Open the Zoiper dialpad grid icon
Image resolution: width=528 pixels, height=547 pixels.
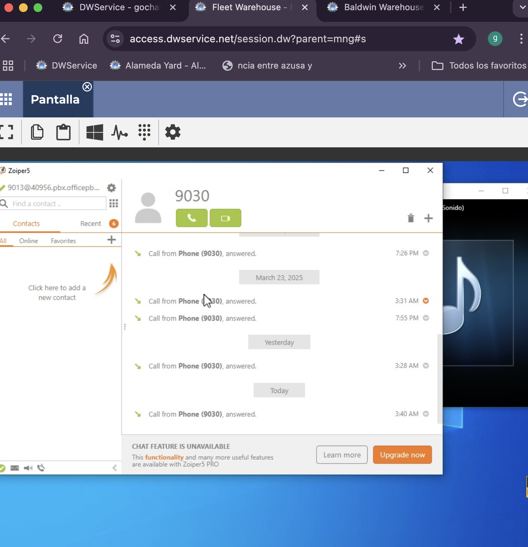114,203
